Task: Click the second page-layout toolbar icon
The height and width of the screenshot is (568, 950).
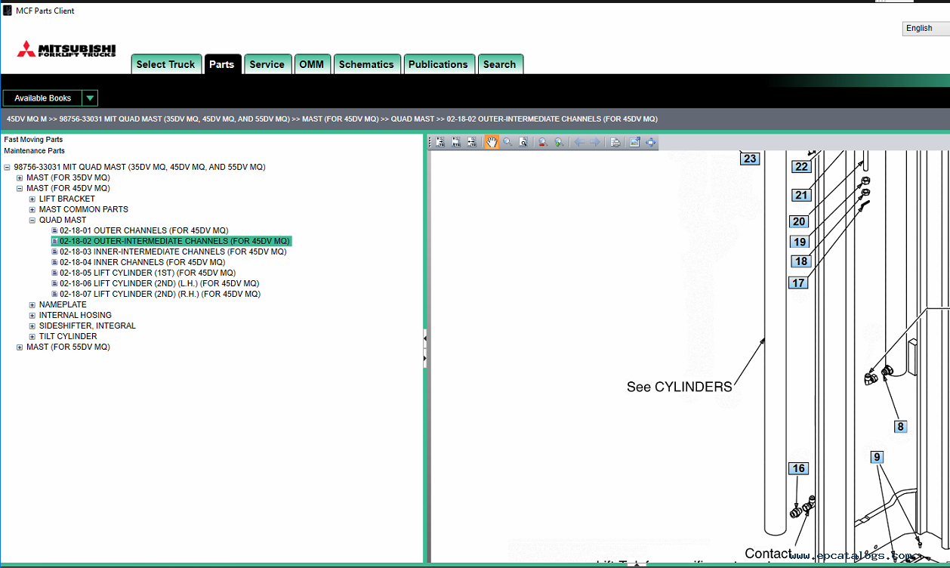Action: coord(457,142)
